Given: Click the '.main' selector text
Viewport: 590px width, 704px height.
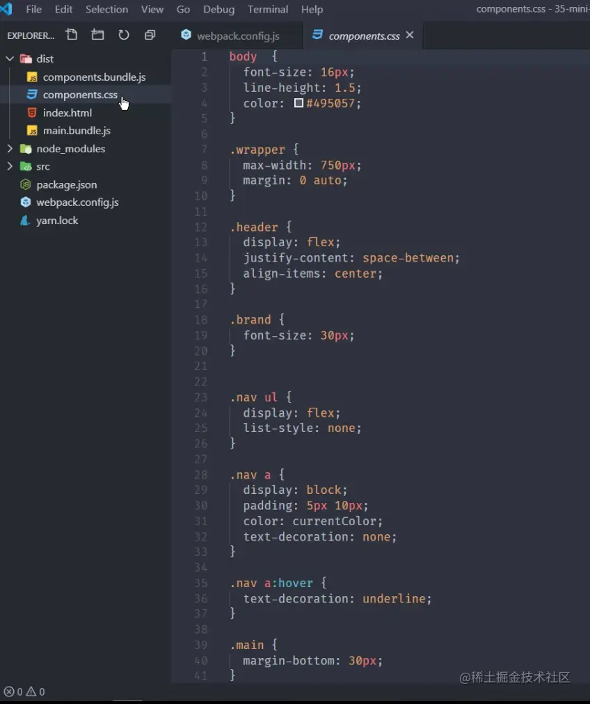Looking at the screenshot, I should point(247,645).
